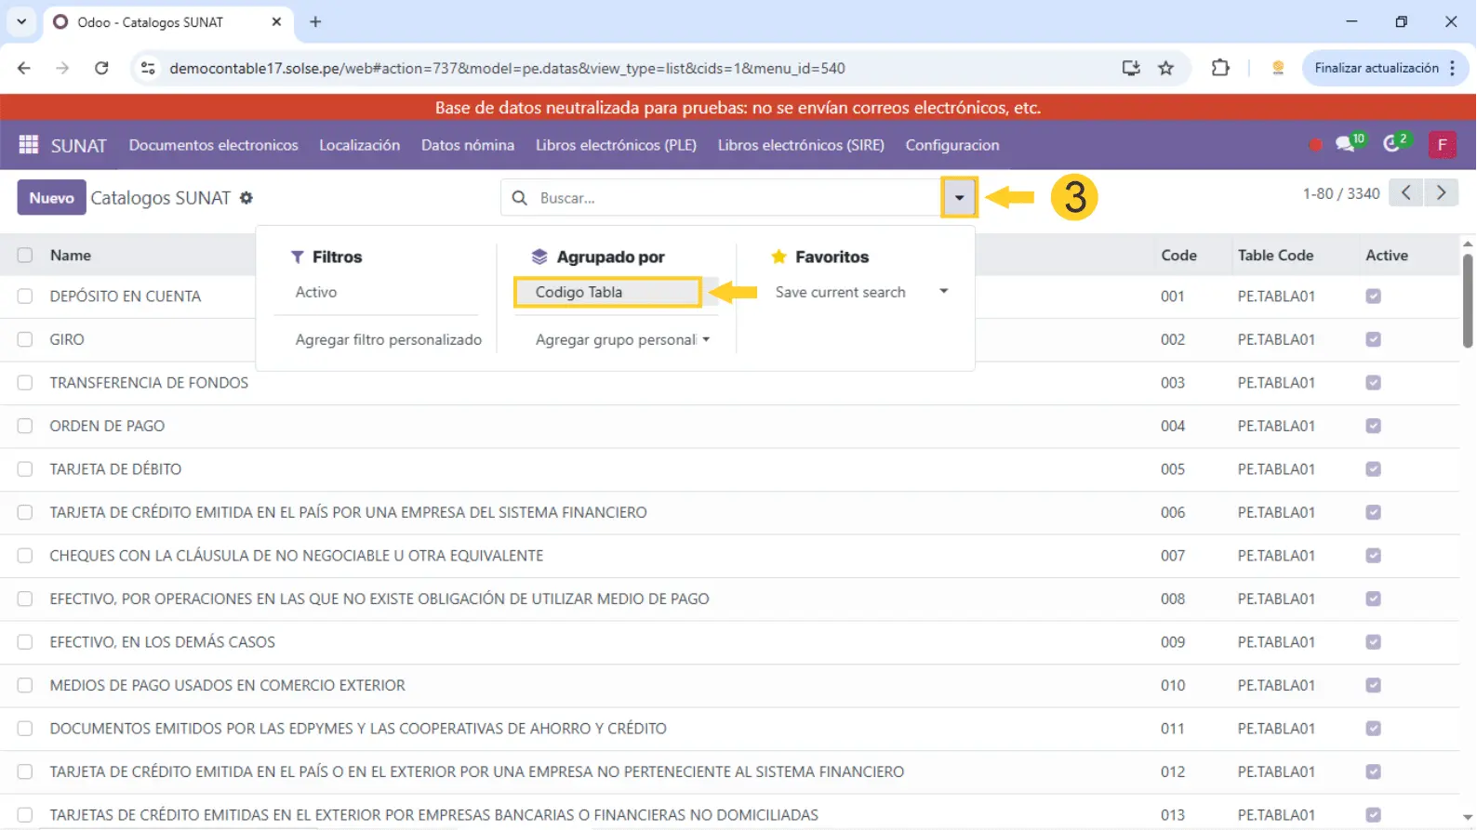Apply the Activo filter

316,292
